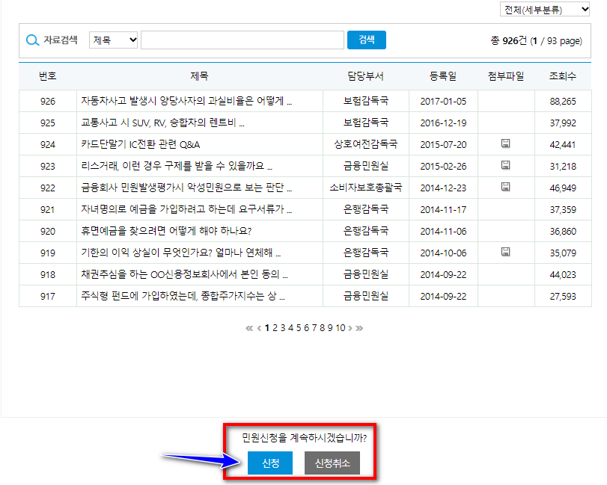Image resolution: width=607 pixels, height=485 pixels.
Task: Select view count 88,265
Action: (563, 101)
